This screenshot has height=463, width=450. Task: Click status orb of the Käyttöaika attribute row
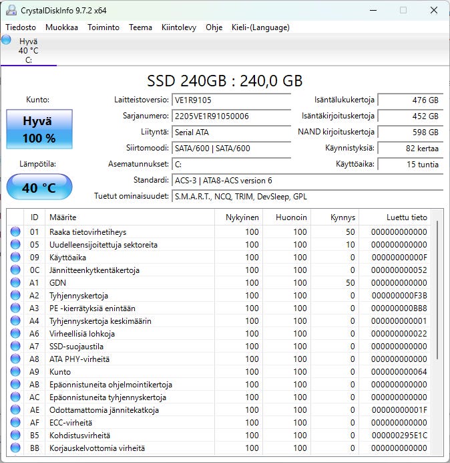[x=15, y=258]
